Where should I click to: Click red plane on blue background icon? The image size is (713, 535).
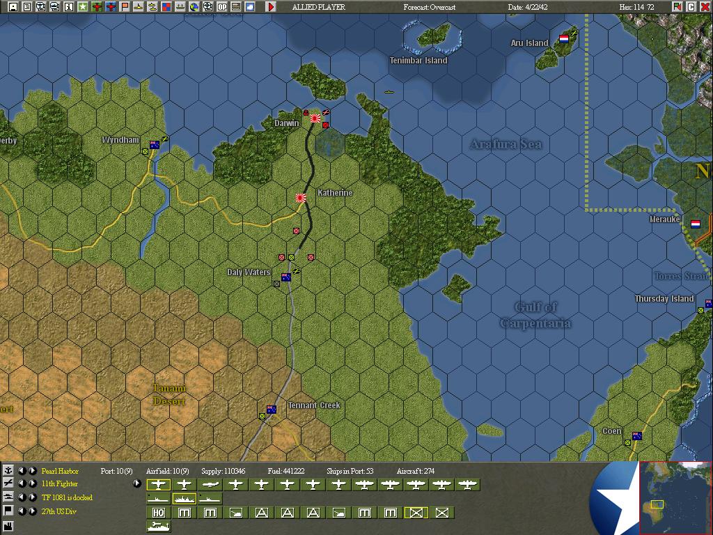tap(111, 7)
